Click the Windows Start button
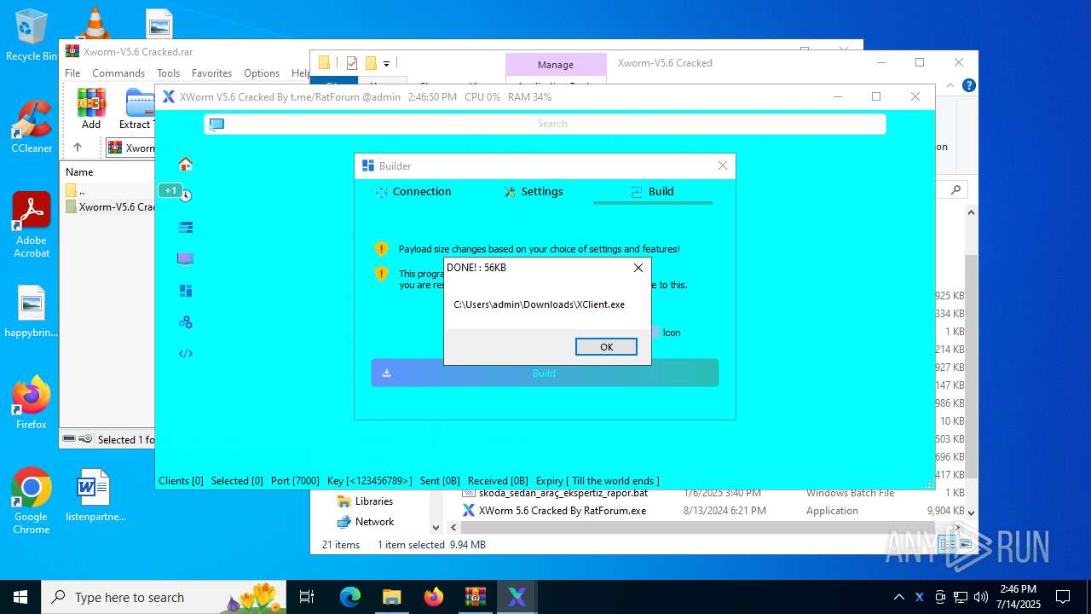Viewport: 1091px width, 614px height. click(x=20, y=597)
